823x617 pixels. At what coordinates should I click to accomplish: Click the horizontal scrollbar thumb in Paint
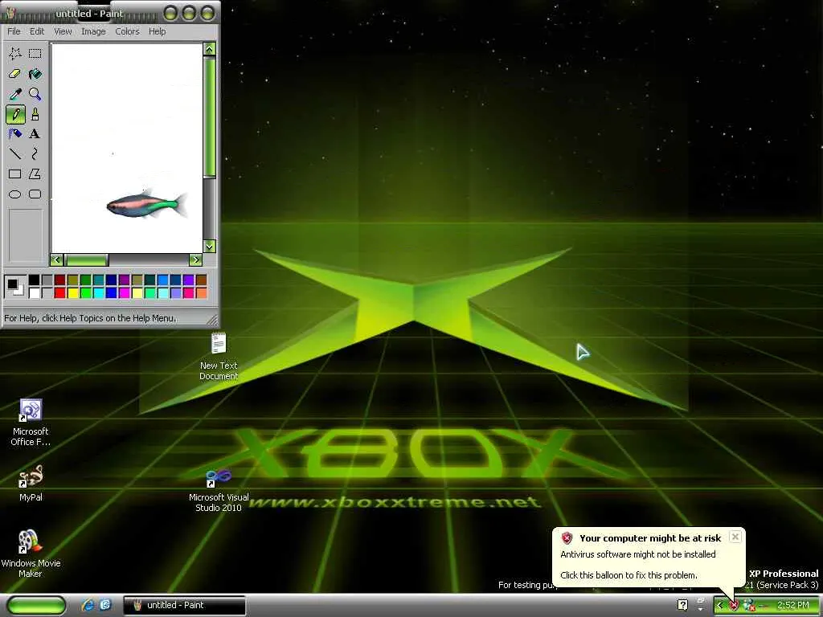85,259
